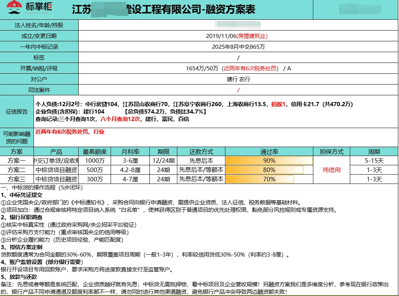The width and height of the screenshot is (399, 296).
Task: Select the 方案二 row label
Action: pyautogui.click(x=17, y=170)
